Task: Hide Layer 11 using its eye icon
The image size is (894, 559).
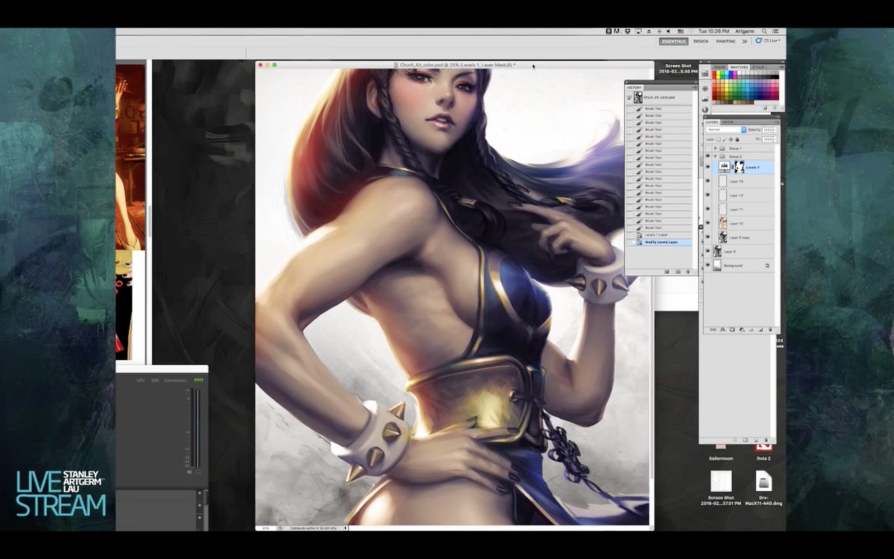Action: (x=708, y=209)
